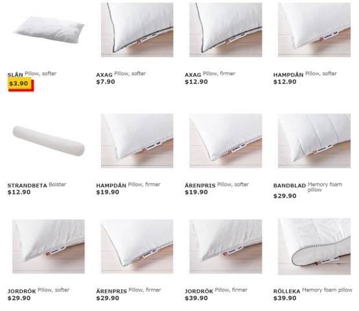Viewport: 359px width, 311px height.
Task: Open the STRANDBETA Bolster name link
Action: 37,185
